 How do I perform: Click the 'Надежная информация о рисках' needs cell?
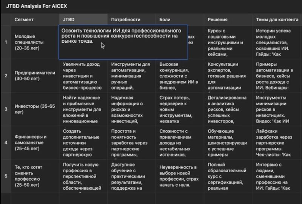click(x=131, y=109)
